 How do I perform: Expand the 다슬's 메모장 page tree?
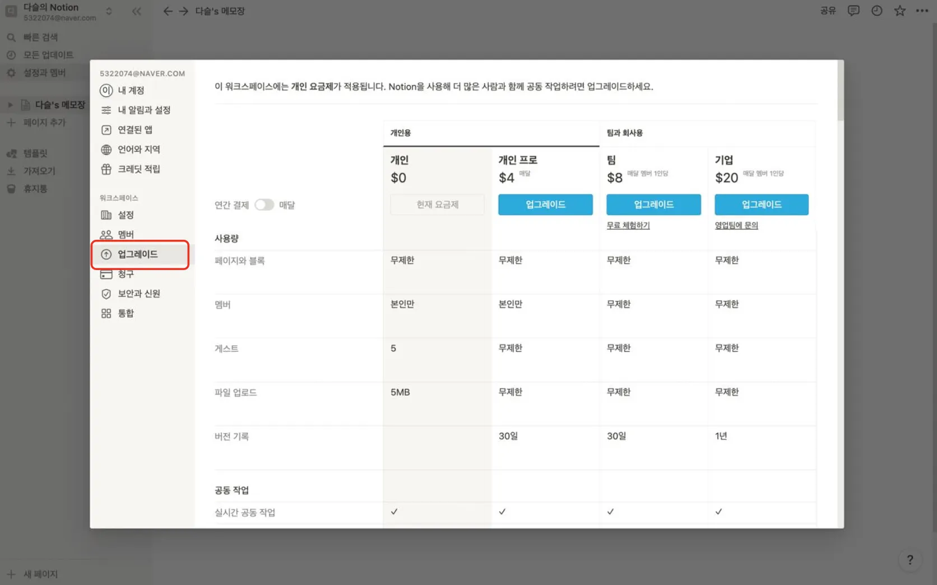[10, 105]
